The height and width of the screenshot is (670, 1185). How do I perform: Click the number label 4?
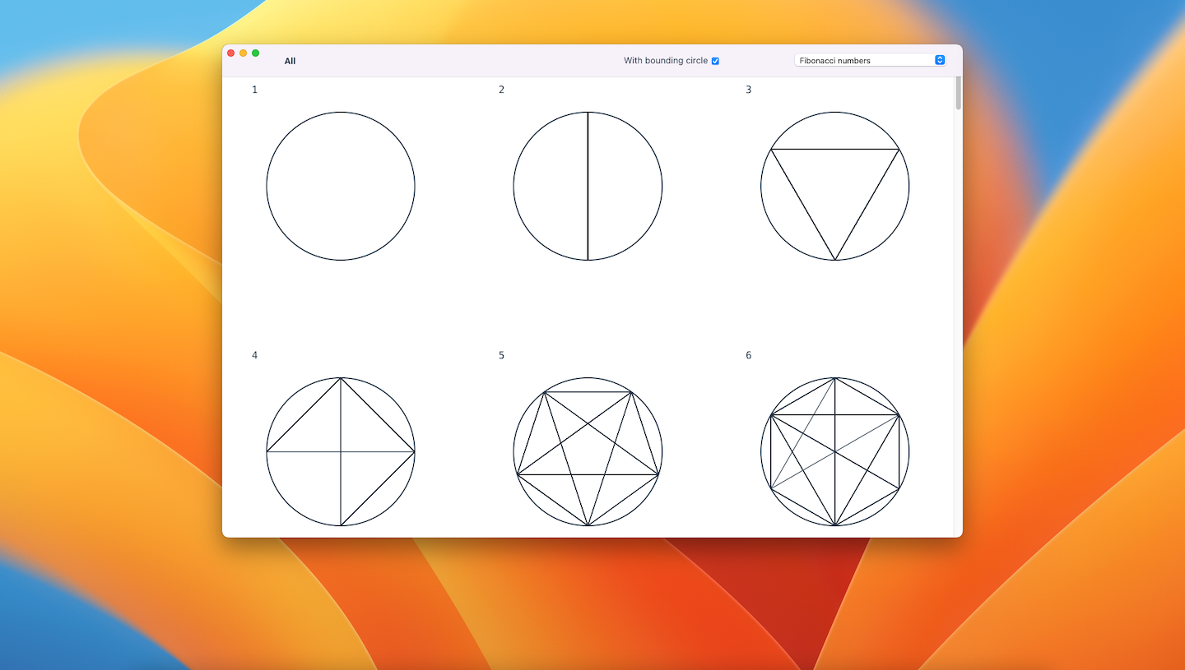point(254,355)
